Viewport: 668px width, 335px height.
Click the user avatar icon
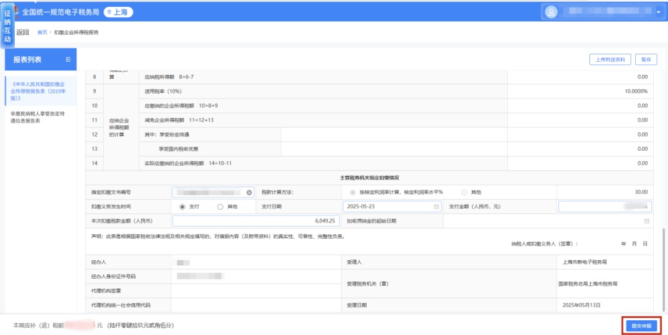tap(551, 12)
